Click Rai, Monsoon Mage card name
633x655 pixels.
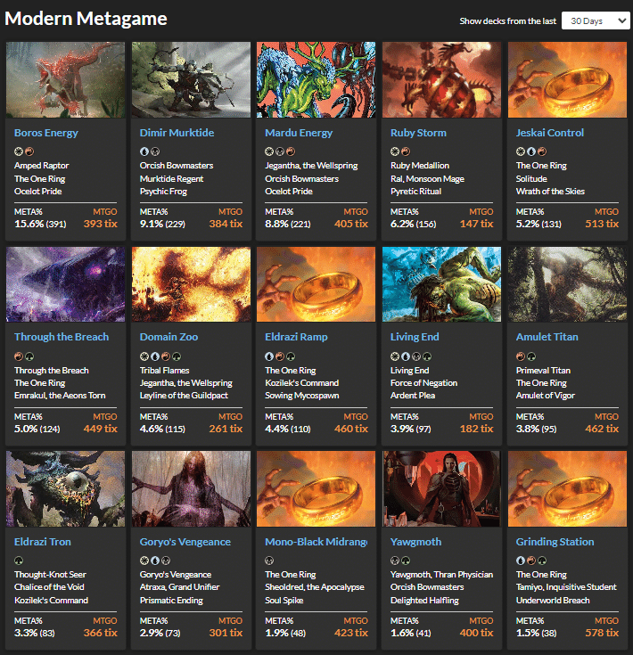427,179
